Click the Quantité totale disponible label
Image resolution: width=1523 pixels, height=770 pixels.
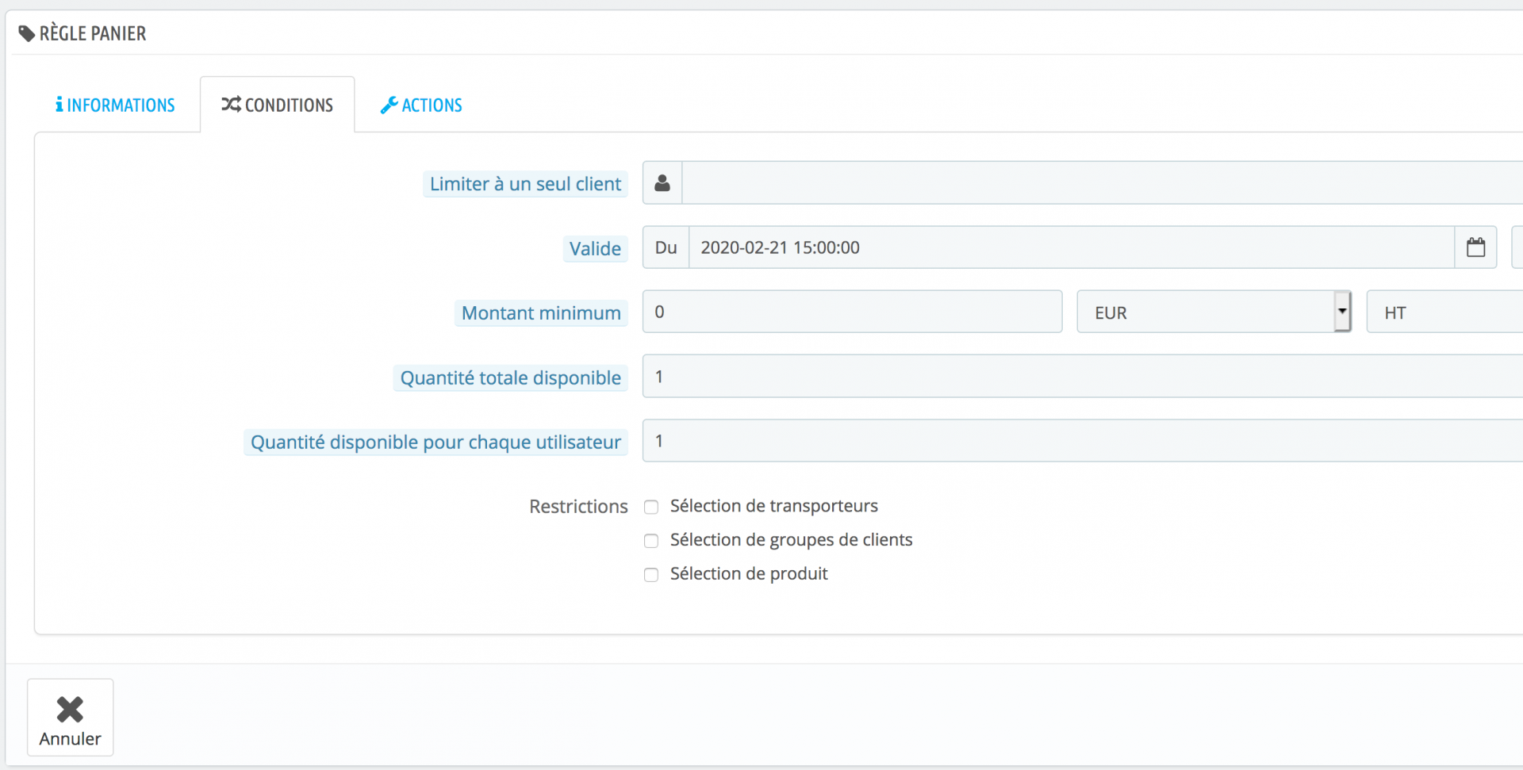click(510, 377)
